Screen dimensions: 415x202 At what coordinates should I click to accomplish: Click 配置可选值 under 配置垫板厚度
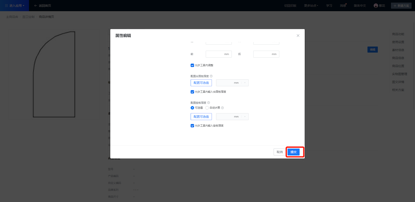pos(201,117)
